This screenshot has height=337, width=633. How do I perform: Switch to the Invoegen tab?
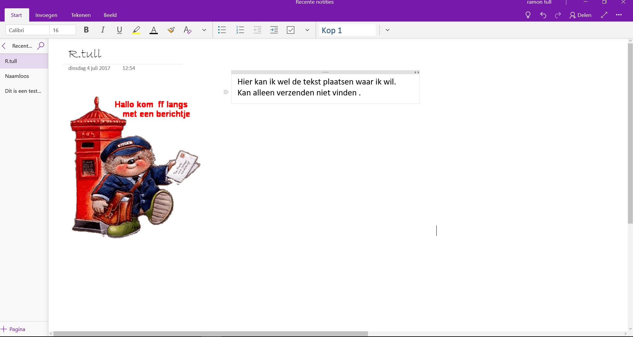tap(46, 15)
